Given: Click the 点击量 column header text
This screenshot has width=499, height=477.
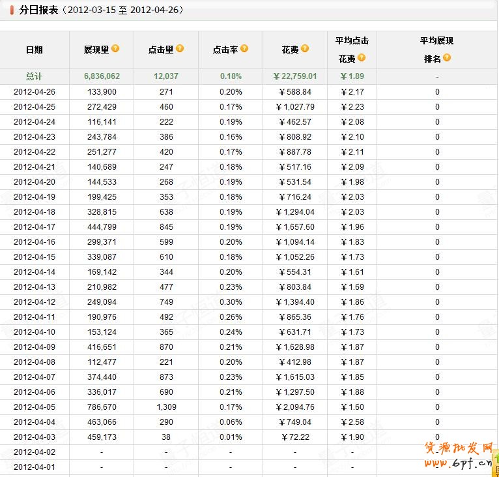Looking at the screenshot, I should pyautogui.click(x=161, y=50).
